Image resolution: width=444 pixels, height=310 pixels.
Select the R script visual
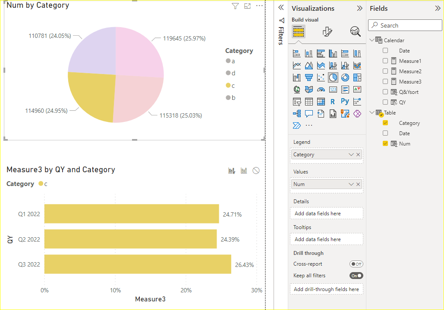333,102
